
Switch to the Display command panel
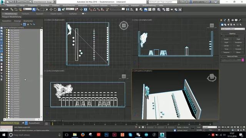click(236, 20)
